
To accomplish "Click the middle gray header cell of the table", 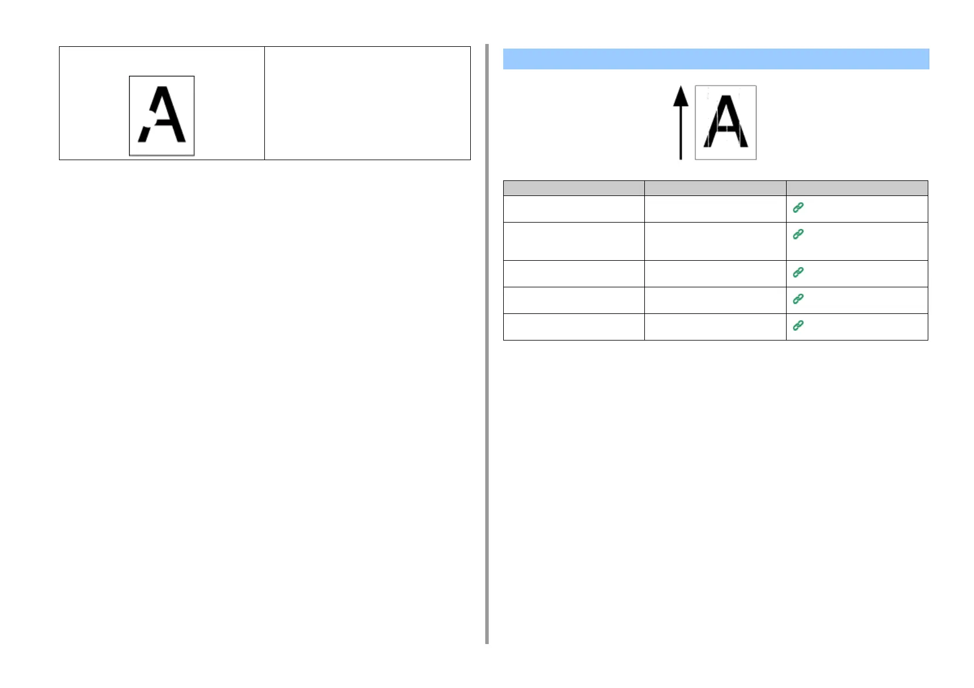I will [715, 188].
